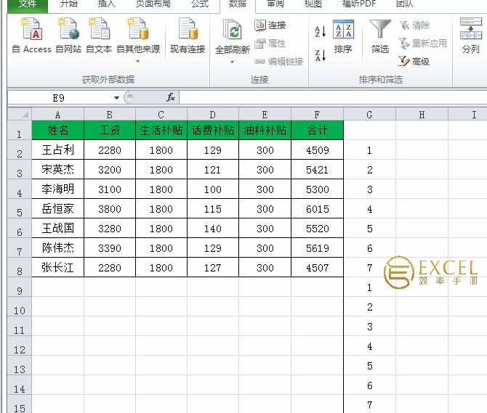Open the Name Box dropdown arrow

point(116,98)
